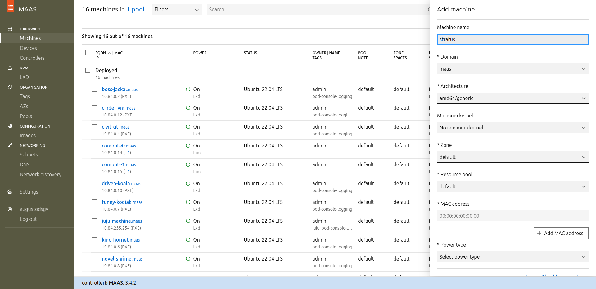Open Images under Configuration

tap(28, 135)
